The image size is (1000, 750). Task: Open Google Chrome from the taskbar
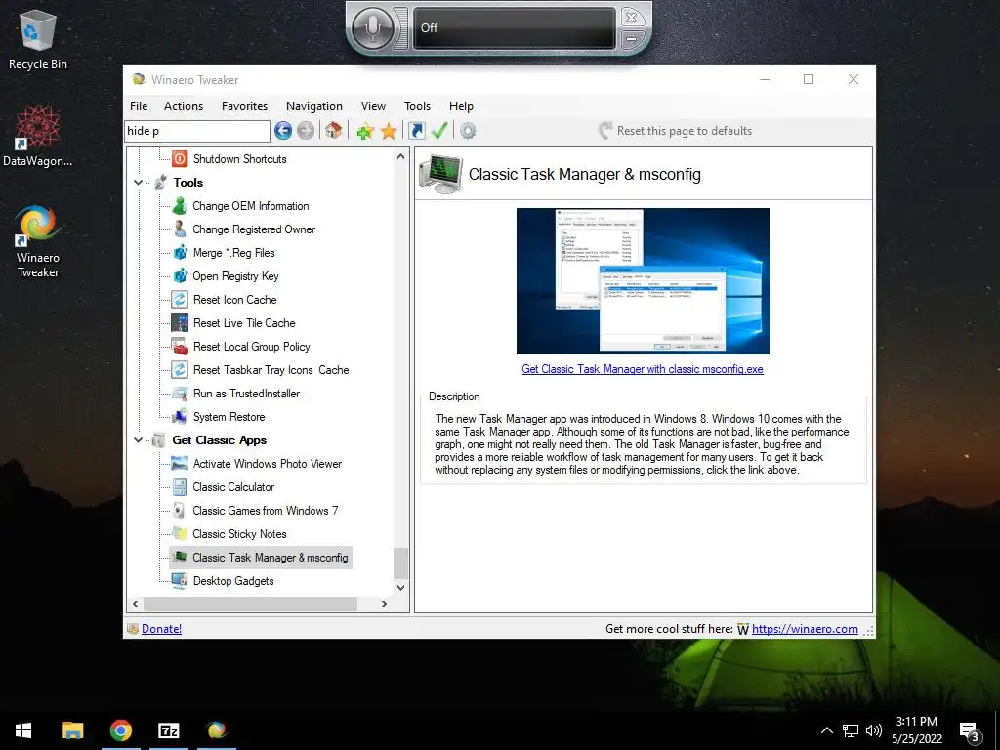[x=120, y=730]
